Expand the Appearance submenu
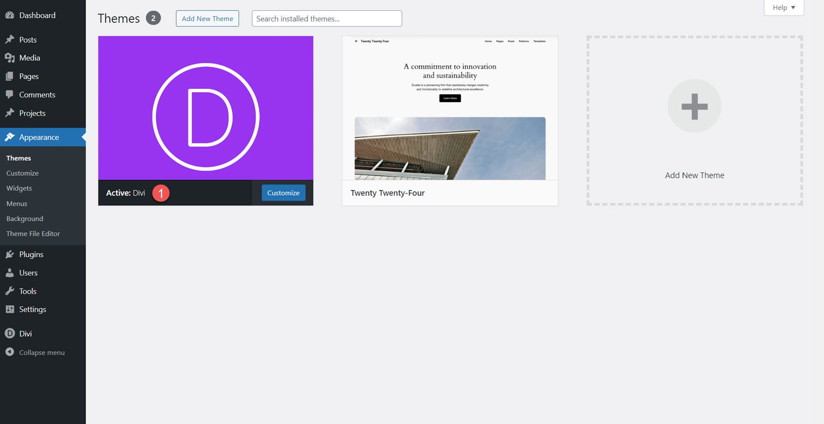This screenshot has width=824, height=424. pyautogui.click(x=38, y=137)
